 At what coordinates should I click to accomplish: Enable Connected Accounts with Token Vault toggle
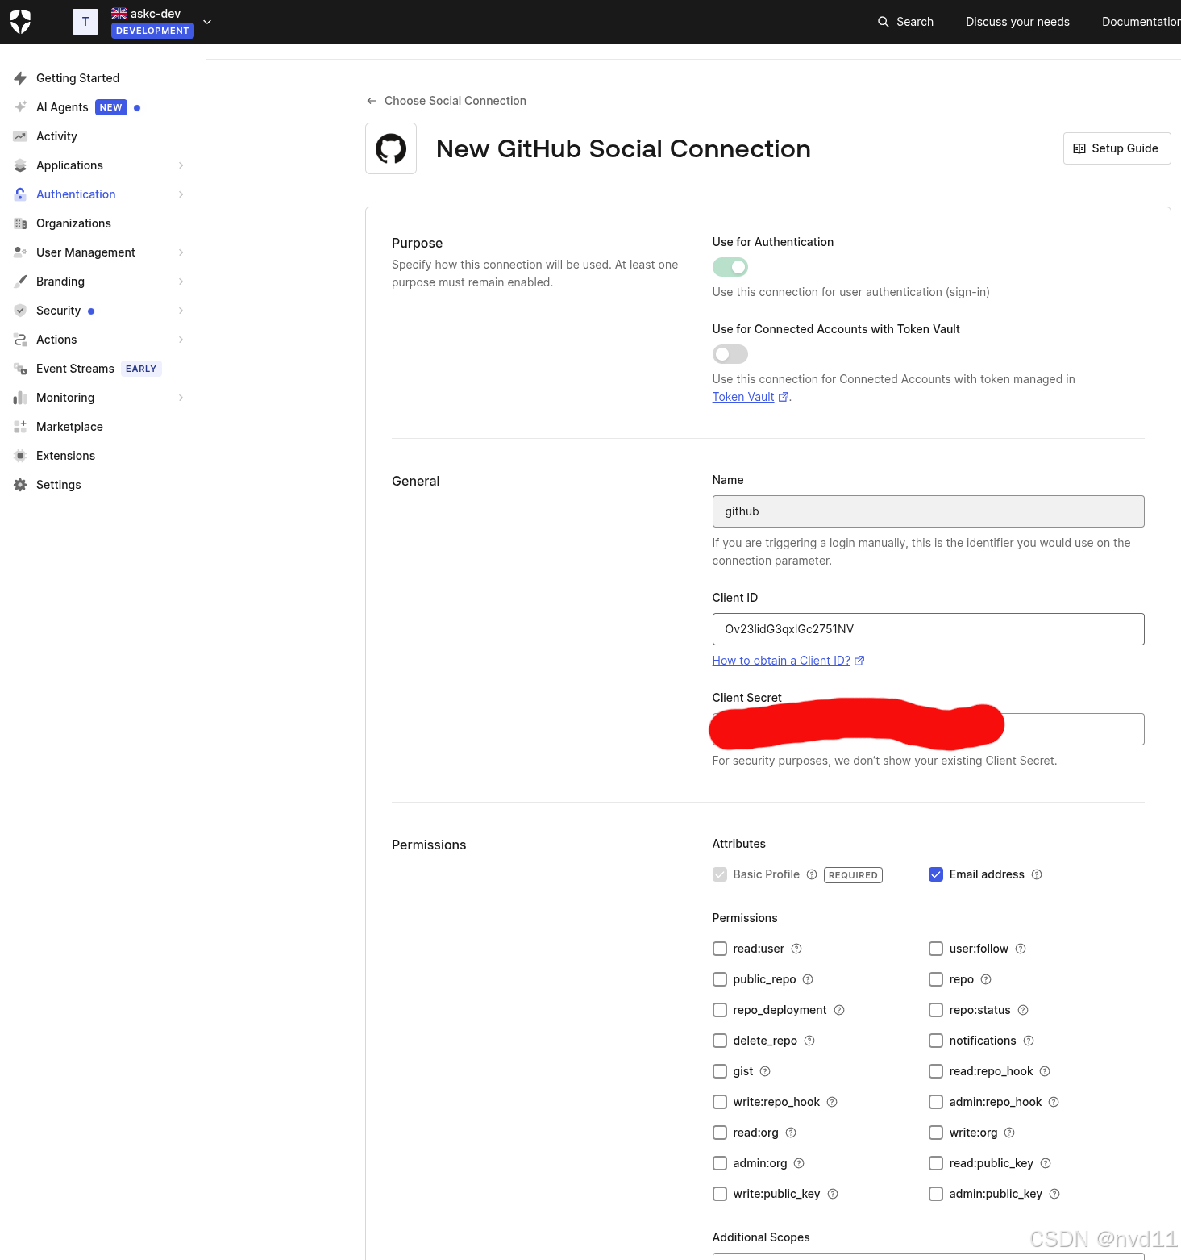[x=730, y=354]
